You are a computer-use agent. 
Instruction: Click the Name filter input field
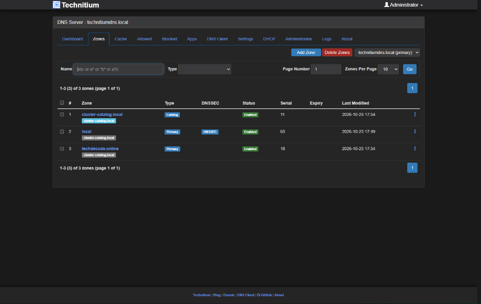click(118, 69)
